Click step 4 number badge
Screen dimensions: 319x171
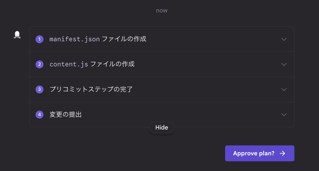[39, 115]
